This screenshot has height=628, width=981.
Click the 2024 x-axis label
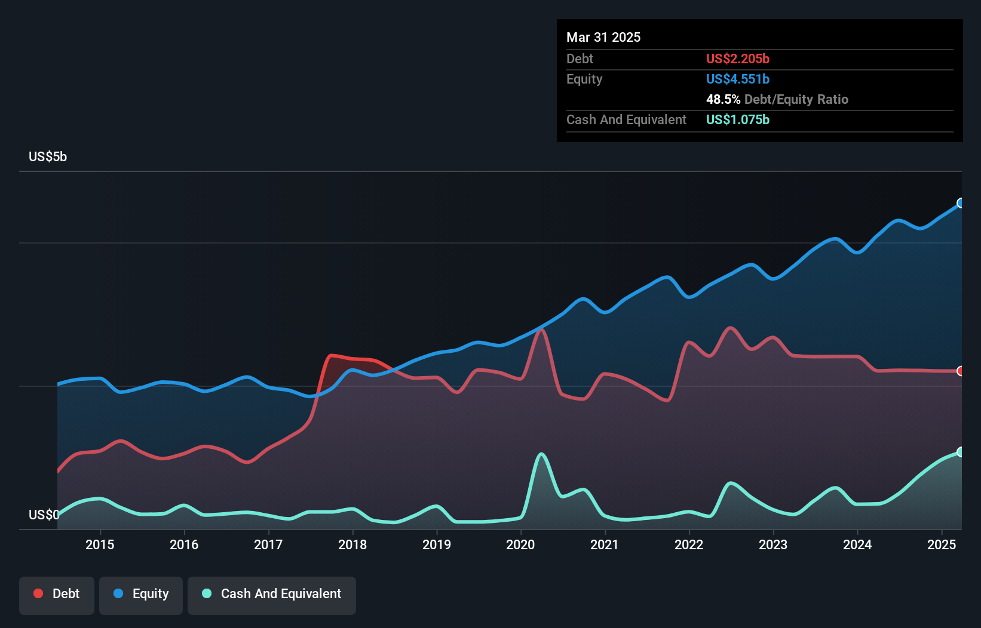[857, 544]
